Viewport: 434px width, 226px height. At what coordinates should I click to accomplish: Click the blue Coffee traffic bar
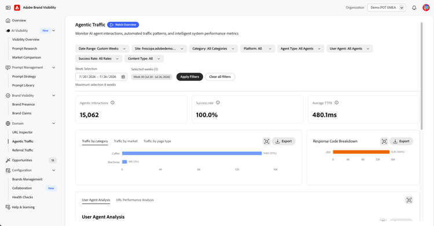click(192, 153)
